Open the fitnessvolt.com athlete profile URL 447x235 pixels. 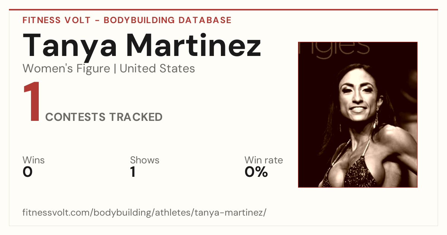[145, 213]
